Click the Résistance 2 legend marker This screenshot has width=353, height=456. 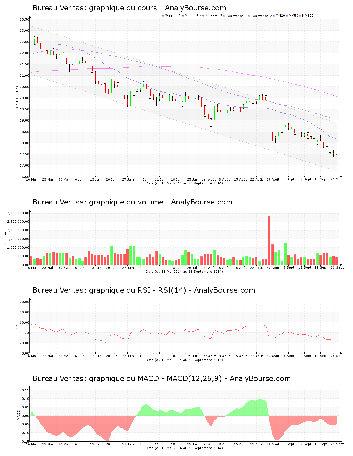(249, 16)
